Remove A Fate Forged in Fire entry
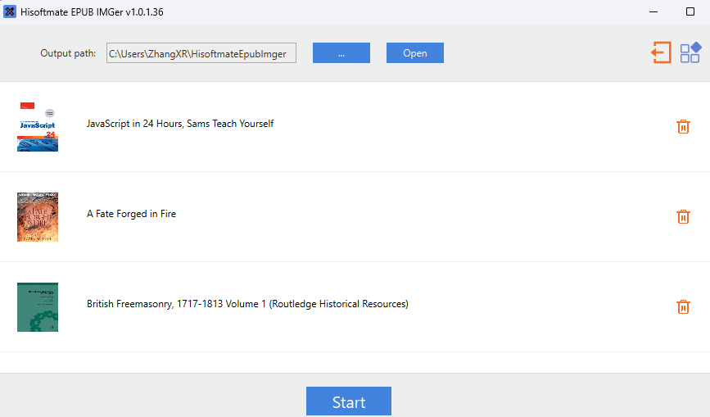The image size is (710, 417). click(x=683, y=217)
